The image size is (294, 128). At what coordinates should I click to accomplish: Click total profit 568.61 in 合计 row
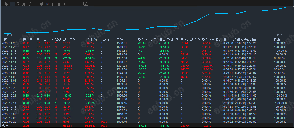[x=68, y=126]
